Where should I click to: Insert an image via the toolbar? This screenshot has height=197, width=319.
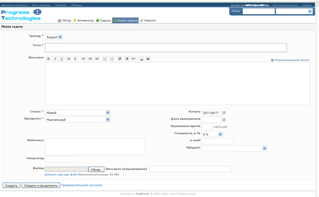pos(148,59)
